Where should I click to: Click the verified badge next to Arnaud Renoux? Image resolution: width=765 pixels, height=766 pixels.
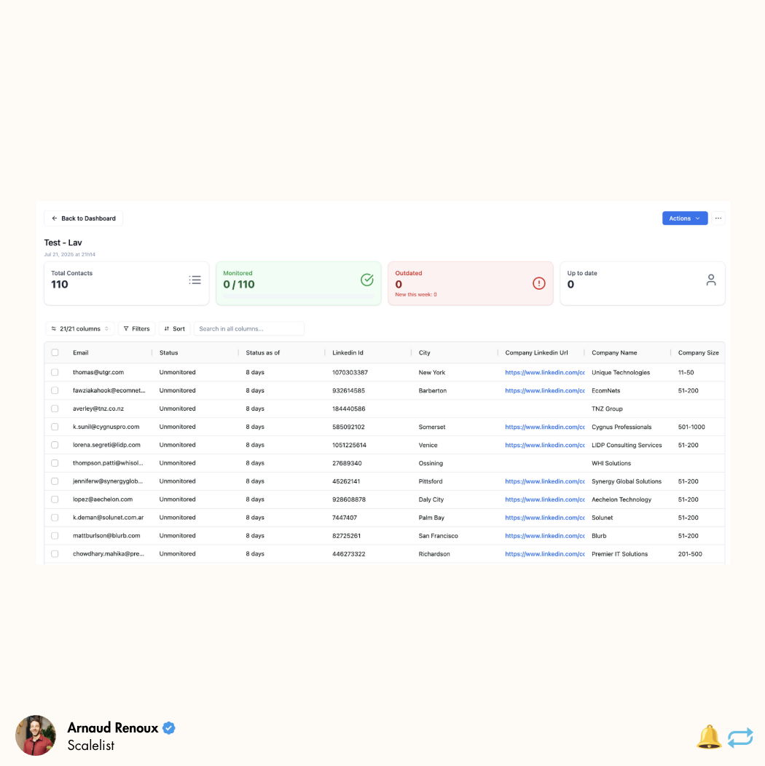click(x=168, y=727)
